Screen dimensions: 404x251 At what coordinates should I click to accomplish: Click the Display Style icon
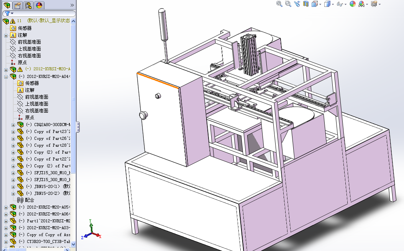(x=327, y=4)
